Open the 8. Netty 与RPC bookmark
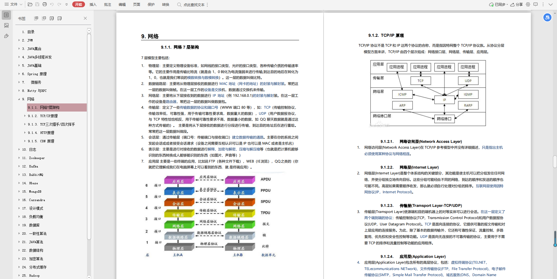The image size is (557, 279). (x=34, y=91)
